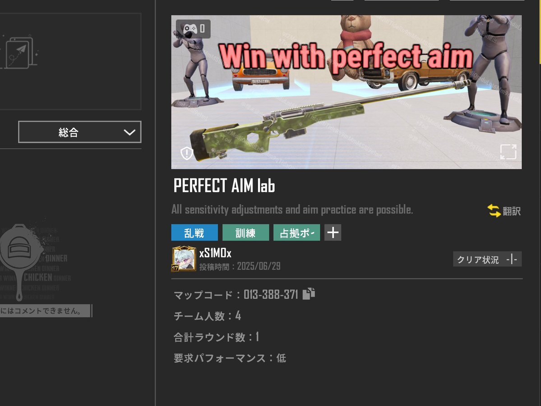Image resolution: width=541 pixels, height=406 pixels.
Task: Click the chevron arrow in 総合 box
Action: [x=129, y=132]
